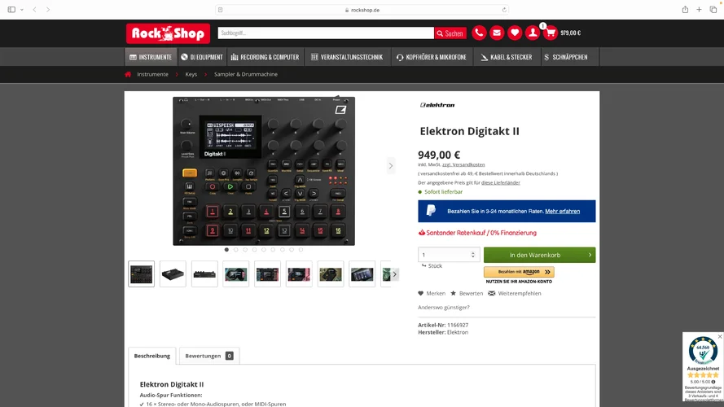Click the home icon in breadcrumb
724x407 pixels.
pos(128,74)
